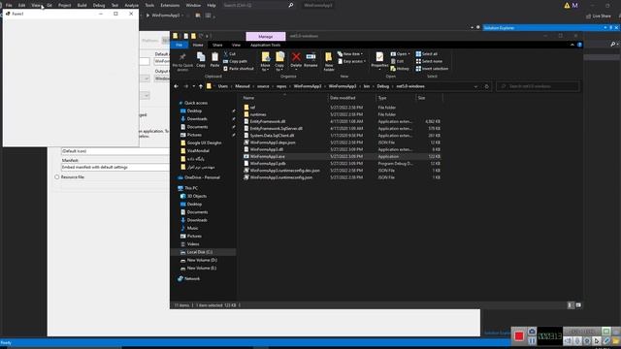621x349 pixels.
Task: Click Debug in the address breadcrumb
Action: (x=382, y=86)
